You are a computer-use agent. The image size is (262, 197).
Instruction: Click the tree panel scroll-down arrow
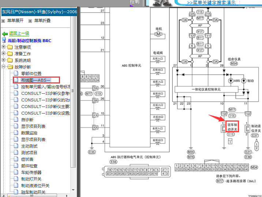[x=73, y=190]
